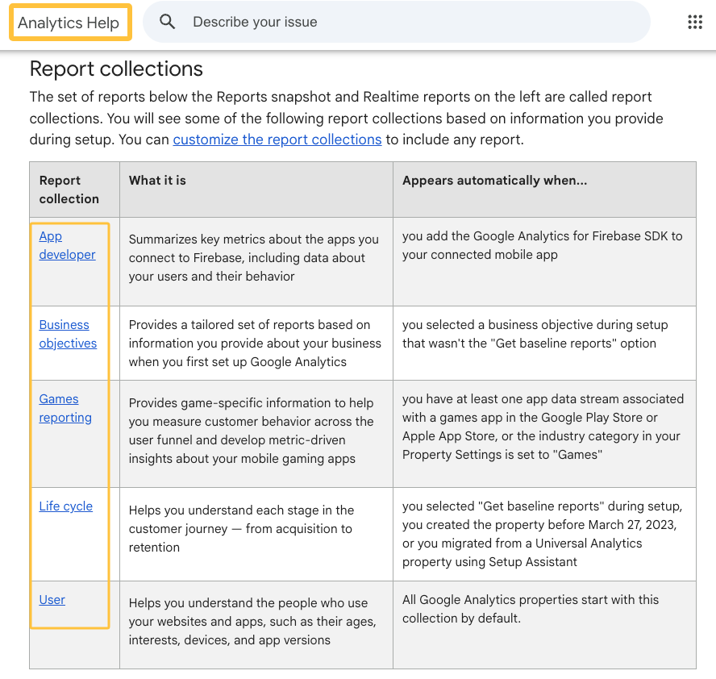Click the text 'Summarizes key metrics about the apps'

point(240,240)
